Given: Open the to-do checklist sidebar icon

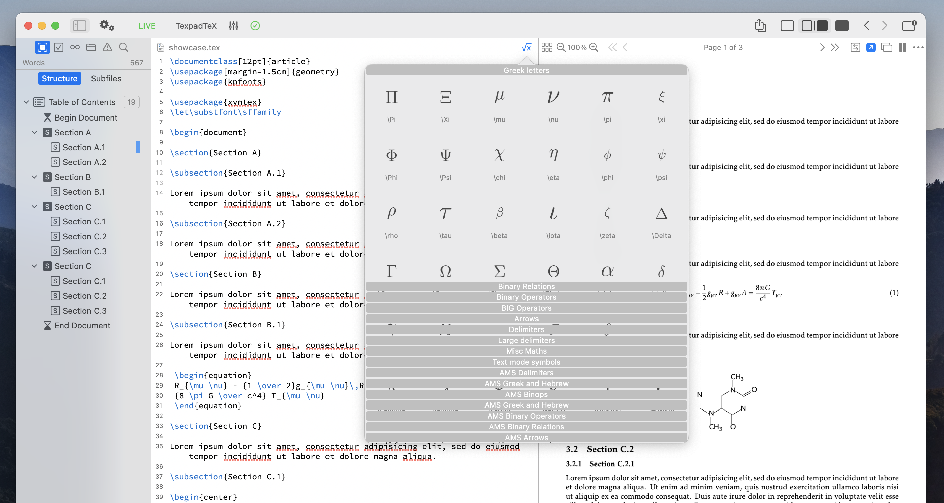Looking at the screenshot, I should point(59,47).
